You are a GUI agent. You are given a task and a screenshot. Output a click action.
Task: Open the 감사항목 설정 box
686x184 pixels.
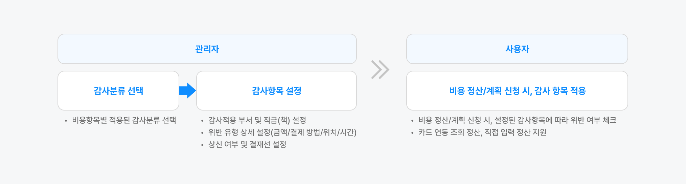coord(276,91)
